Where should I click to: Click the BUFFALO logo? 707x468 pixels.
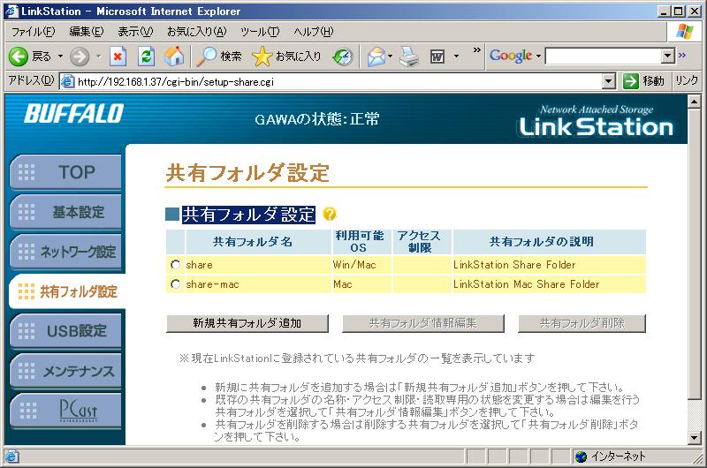tap(74, 114)
